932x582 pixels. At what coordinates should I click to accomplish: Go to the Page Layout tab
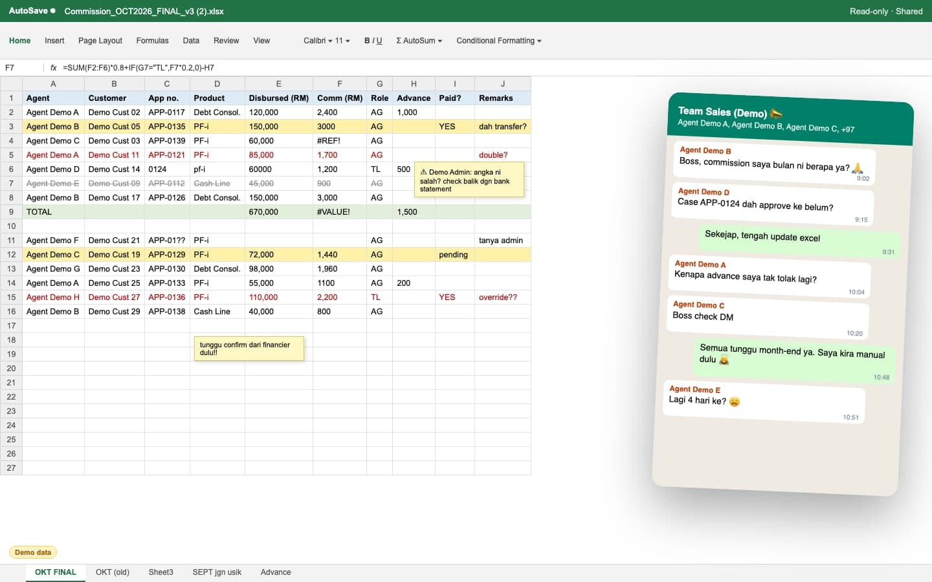pos(100,41)
